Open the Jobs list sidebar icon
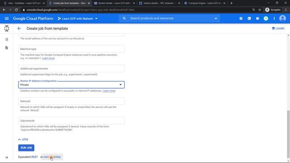Image resolution: width=290 pixels, height=163 pixels. click(7, 39)
